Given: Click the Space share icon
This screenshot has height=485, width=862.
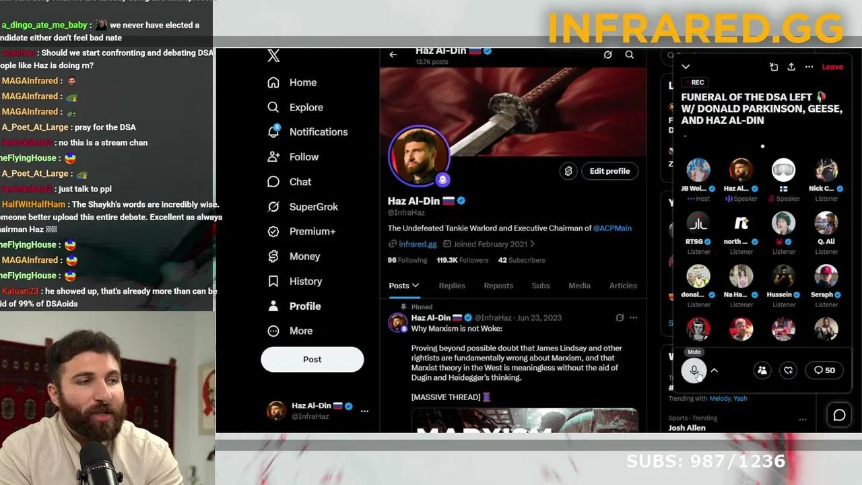Looking at the screenshot, I should coord(791,67).
